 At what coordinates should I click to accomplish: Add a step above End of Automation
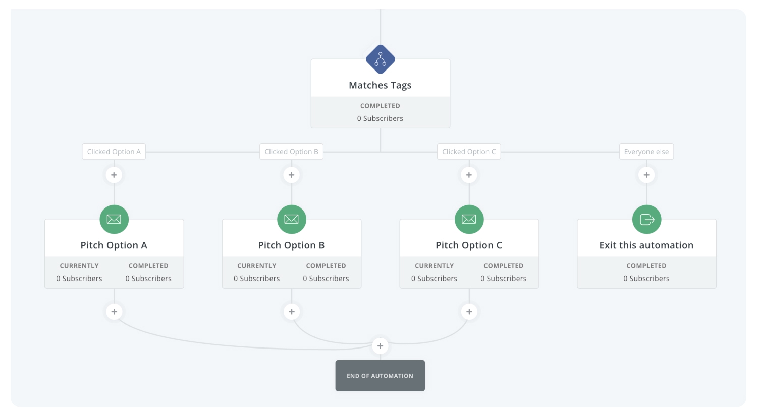pyautogui.click(x=380, y=346)
